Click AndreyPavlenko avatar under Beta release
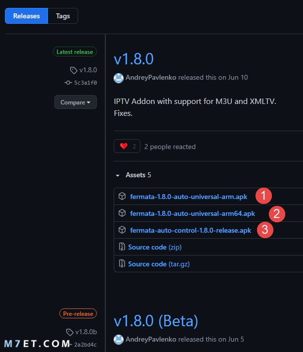Screen dimensions: 303x352 click(119, 340)
